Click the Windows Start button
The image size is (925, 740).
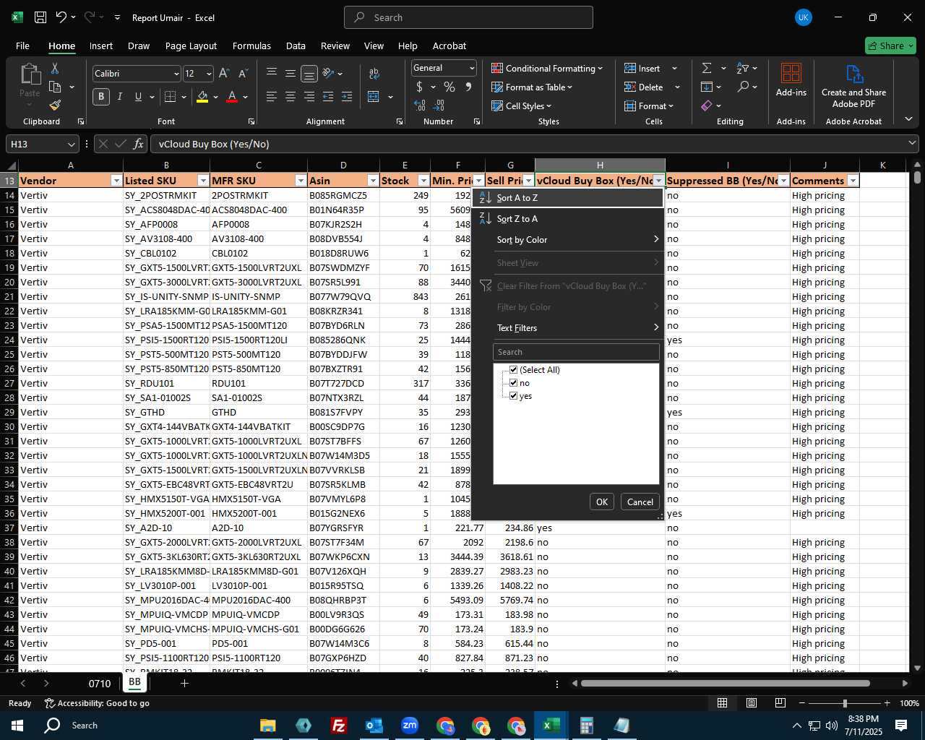17,725
